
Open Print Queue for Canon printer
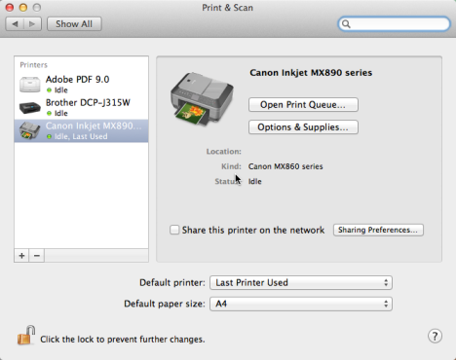303,105
